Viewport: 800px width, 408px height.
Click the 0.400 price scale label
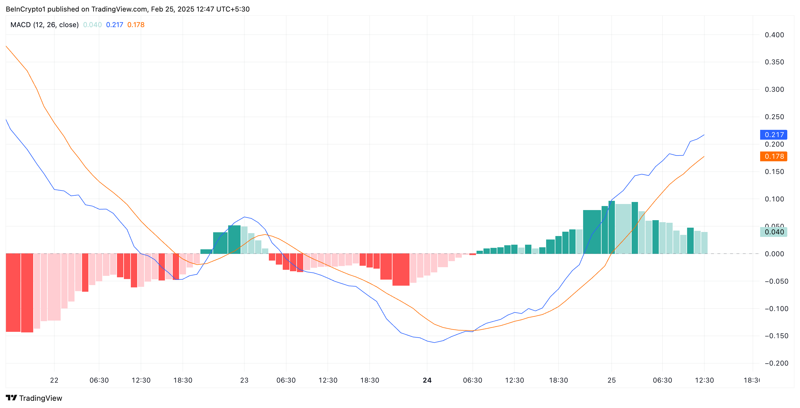(774, 35)
